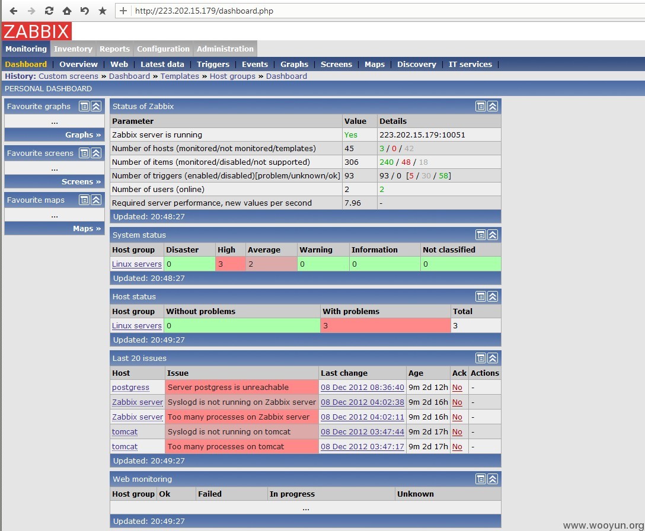Open the System status widget menu icon
The image size is (645, 531).
click(x=480, y=235)
